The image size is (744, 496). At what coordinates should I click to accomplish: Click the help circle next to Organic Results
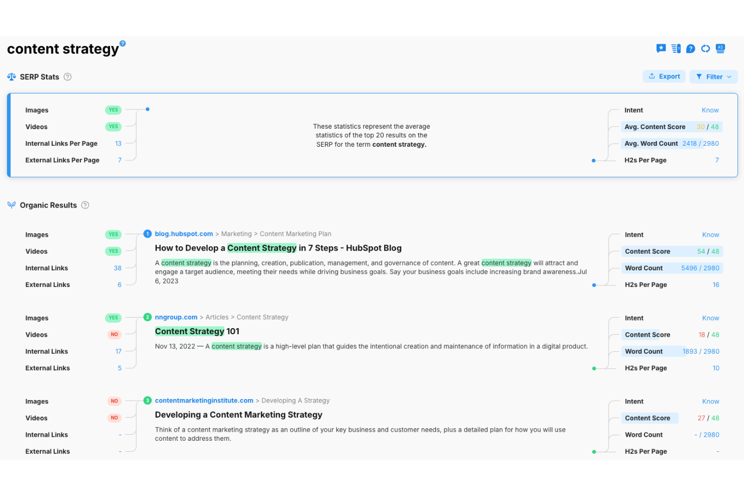click(85, 205)
